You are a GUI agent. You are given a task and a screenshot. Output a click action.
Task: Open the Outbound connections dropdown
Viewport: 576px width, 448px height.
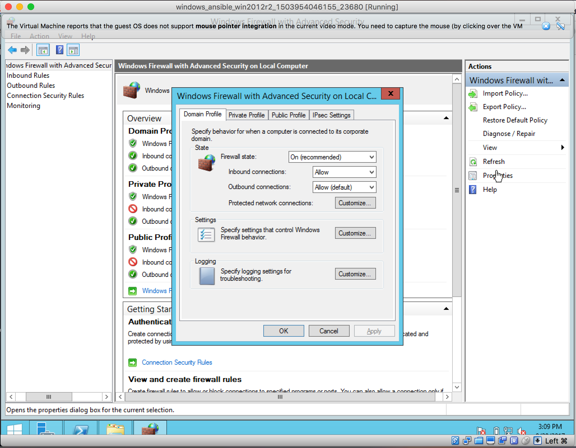point(344,187)
